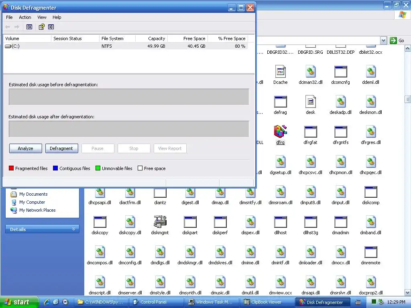Open My Computer link in sidebar
The image size is (411, 308).
tap(32, 202)
